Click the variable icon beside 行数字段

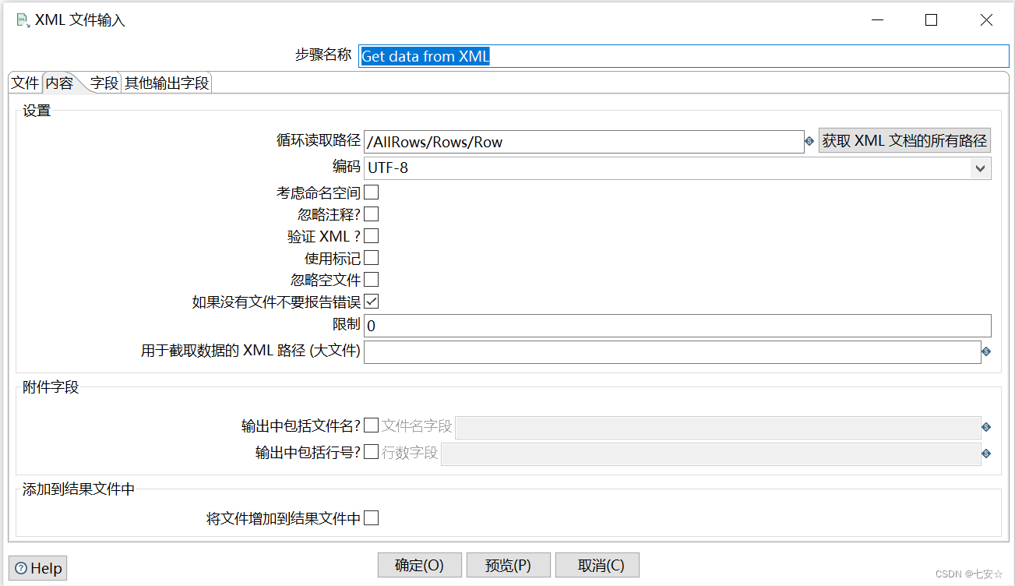pyautogui.click(x=985, y=454)
